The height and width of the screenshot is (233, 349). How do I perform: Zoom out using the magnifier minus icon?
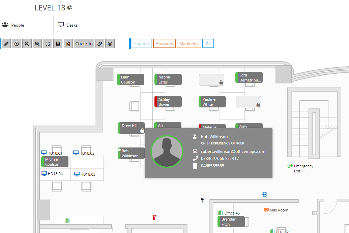click(27, 43)
